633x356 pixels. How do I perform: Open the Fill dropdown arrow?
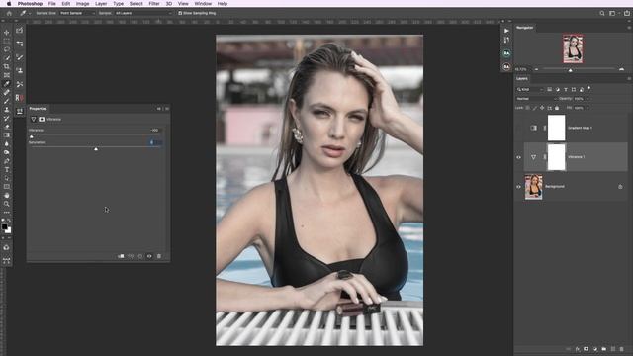(x=588, y=108)
